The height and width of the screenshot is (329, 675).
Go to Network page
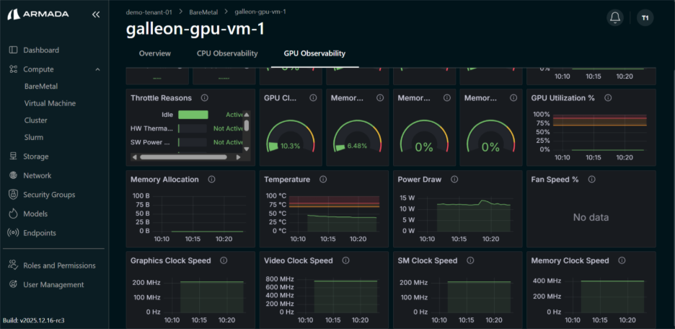pyautogui.click(x=37, y=175)
